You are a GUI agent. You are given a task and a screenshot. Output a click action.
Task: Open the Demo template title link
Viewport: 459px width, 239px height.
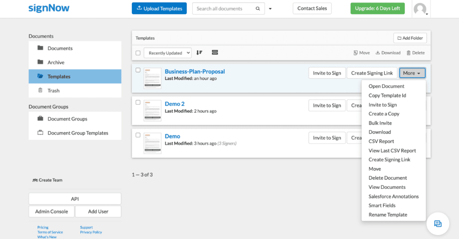(x=173, y=136)
